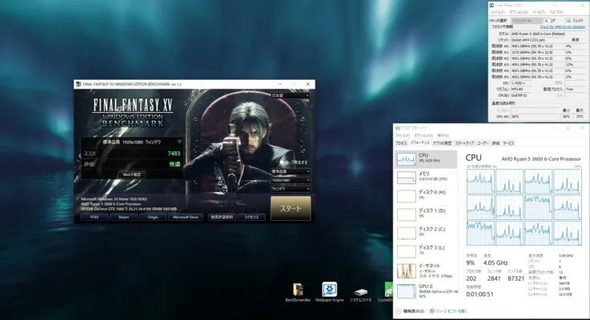
Task: Select メモリ graph in performance sidebar
Action: (426, 177)
